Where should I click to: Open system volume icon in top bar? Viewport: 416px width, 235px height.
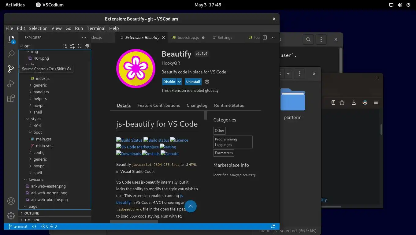click(399, 5)
